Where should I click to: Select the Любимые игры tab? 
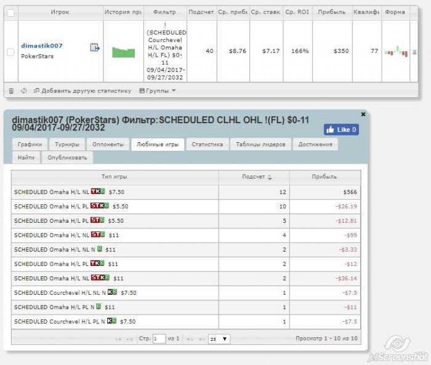click(158, 144)
